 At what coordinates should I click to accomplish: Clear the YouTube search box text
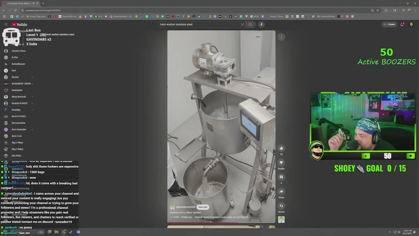[x=243, y=24]
